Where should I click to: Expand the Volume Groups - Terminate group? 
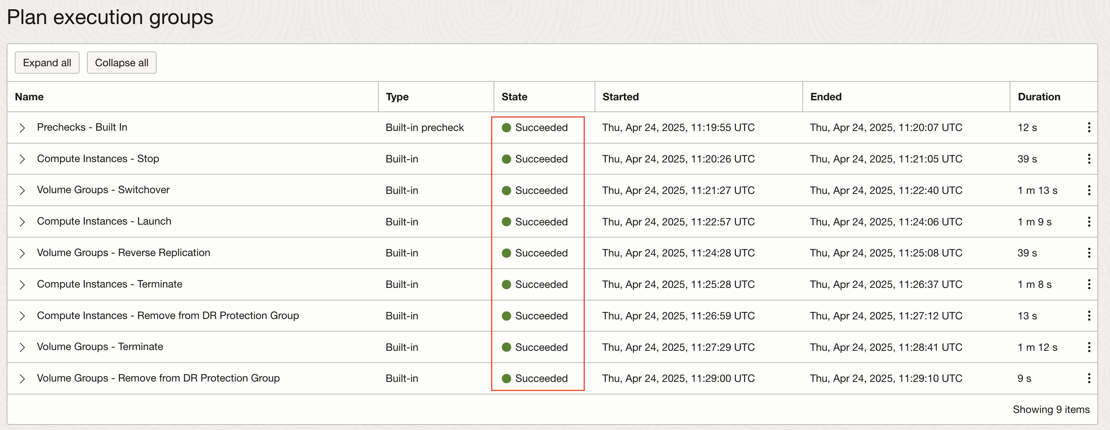pyautogui.click(x=23, y=347)
